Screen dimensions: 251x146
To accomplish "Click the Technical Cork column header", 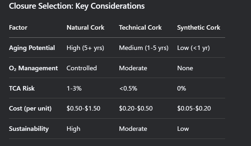I will tap(141, 28).
